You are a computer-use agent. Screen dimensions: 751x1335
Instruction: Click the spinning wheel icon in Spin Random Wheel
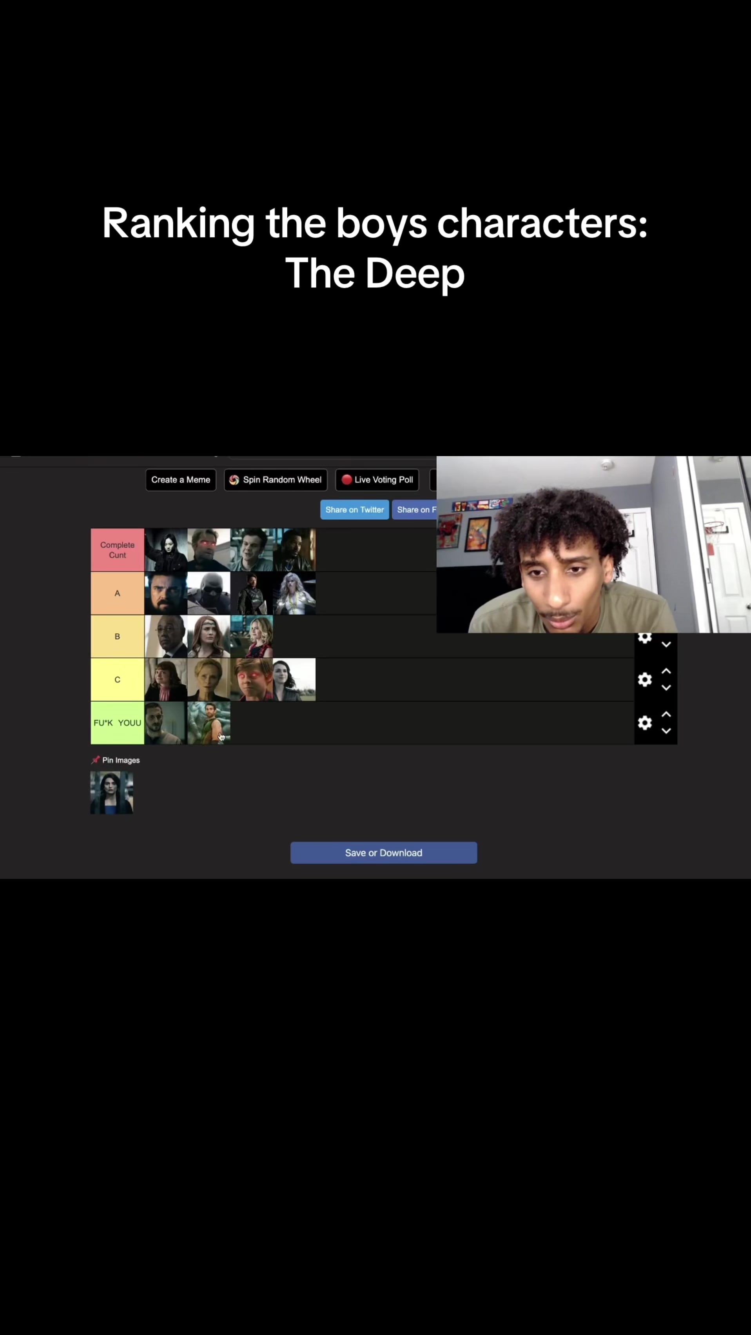234,480
